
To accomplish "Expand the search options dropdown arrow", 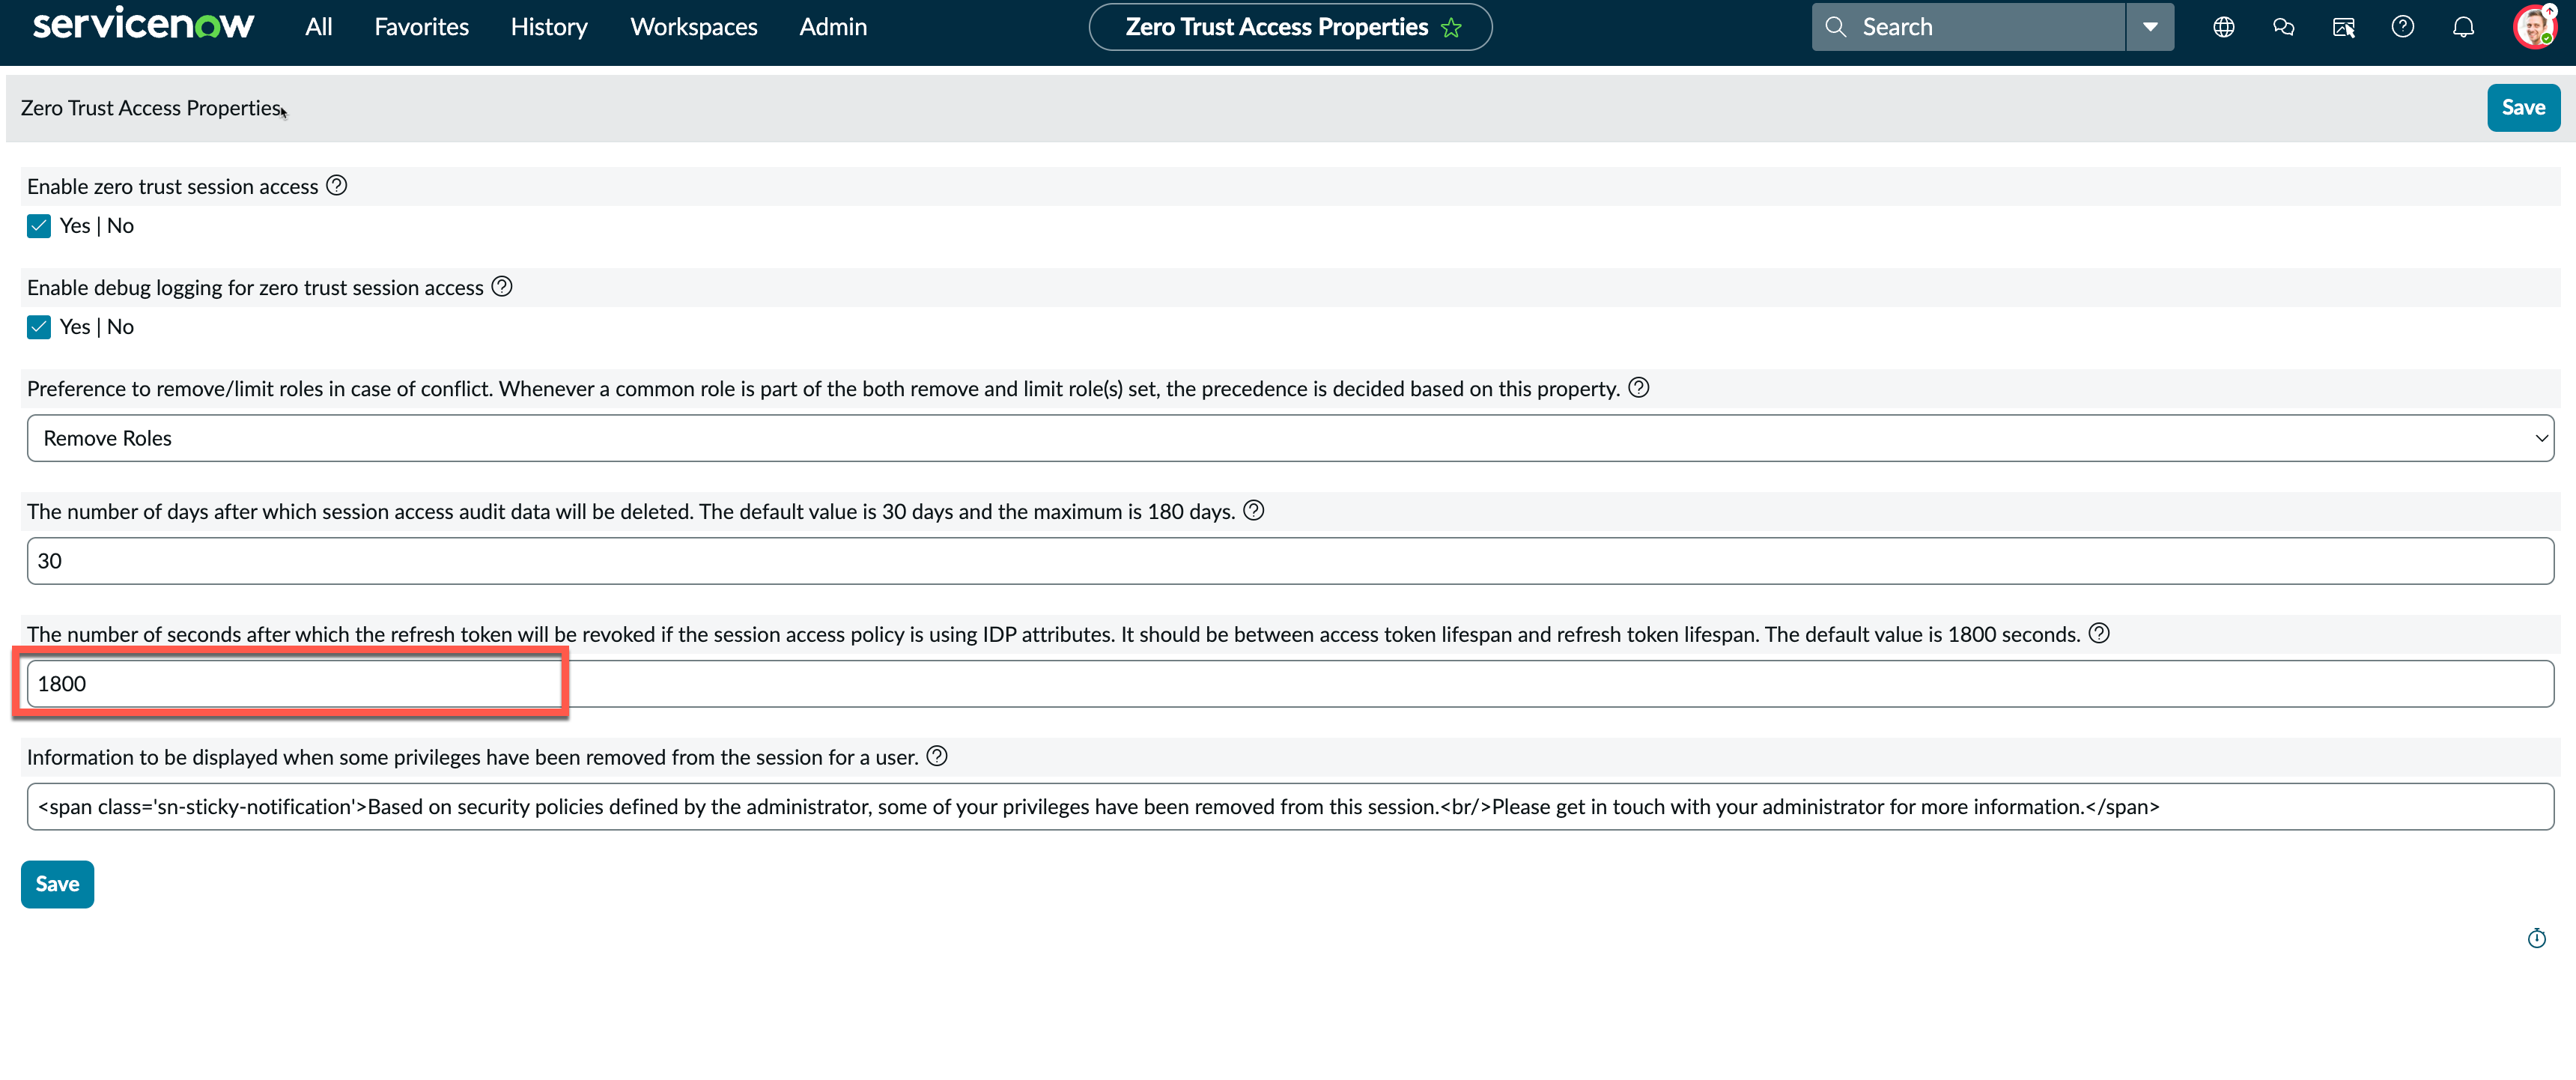I will 2149,27.
